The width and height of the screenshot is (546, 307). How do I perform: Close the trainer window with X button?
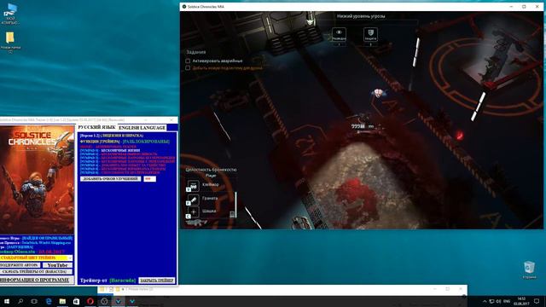[171, 120]
